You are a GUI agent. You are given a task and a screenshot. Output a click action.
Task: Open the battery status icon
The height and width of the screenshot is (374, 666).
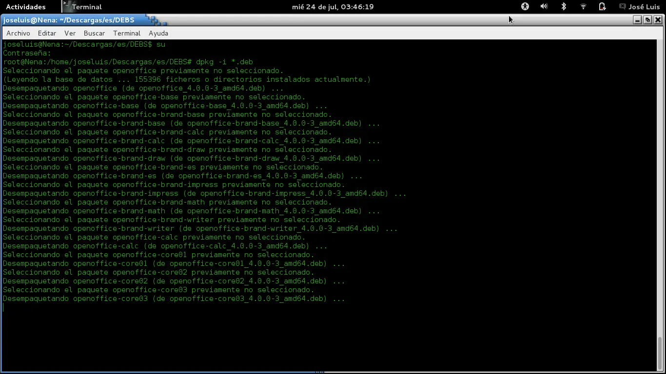(602, 6)
